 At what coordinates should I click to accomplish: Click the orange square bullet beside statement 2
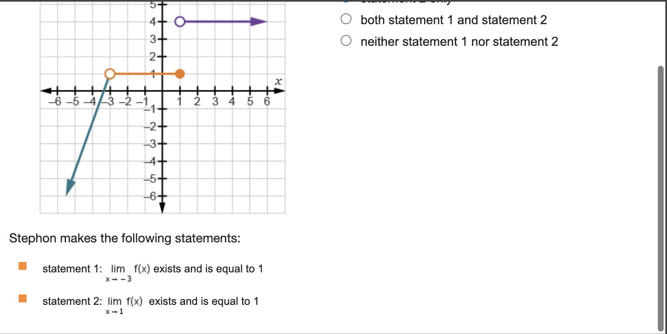click(x=23, y=298)
